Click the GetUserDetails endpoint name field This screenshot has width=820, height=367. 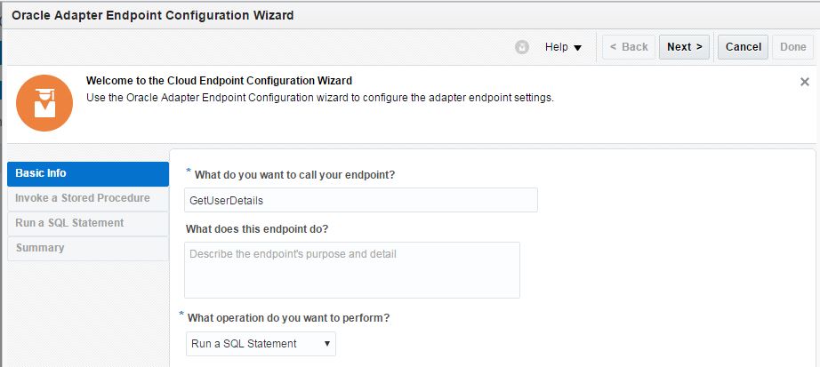click(x=360, y=201)
